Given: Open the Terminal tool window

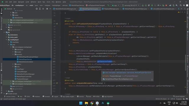Looking at the screenshot, I should point(46,97).
